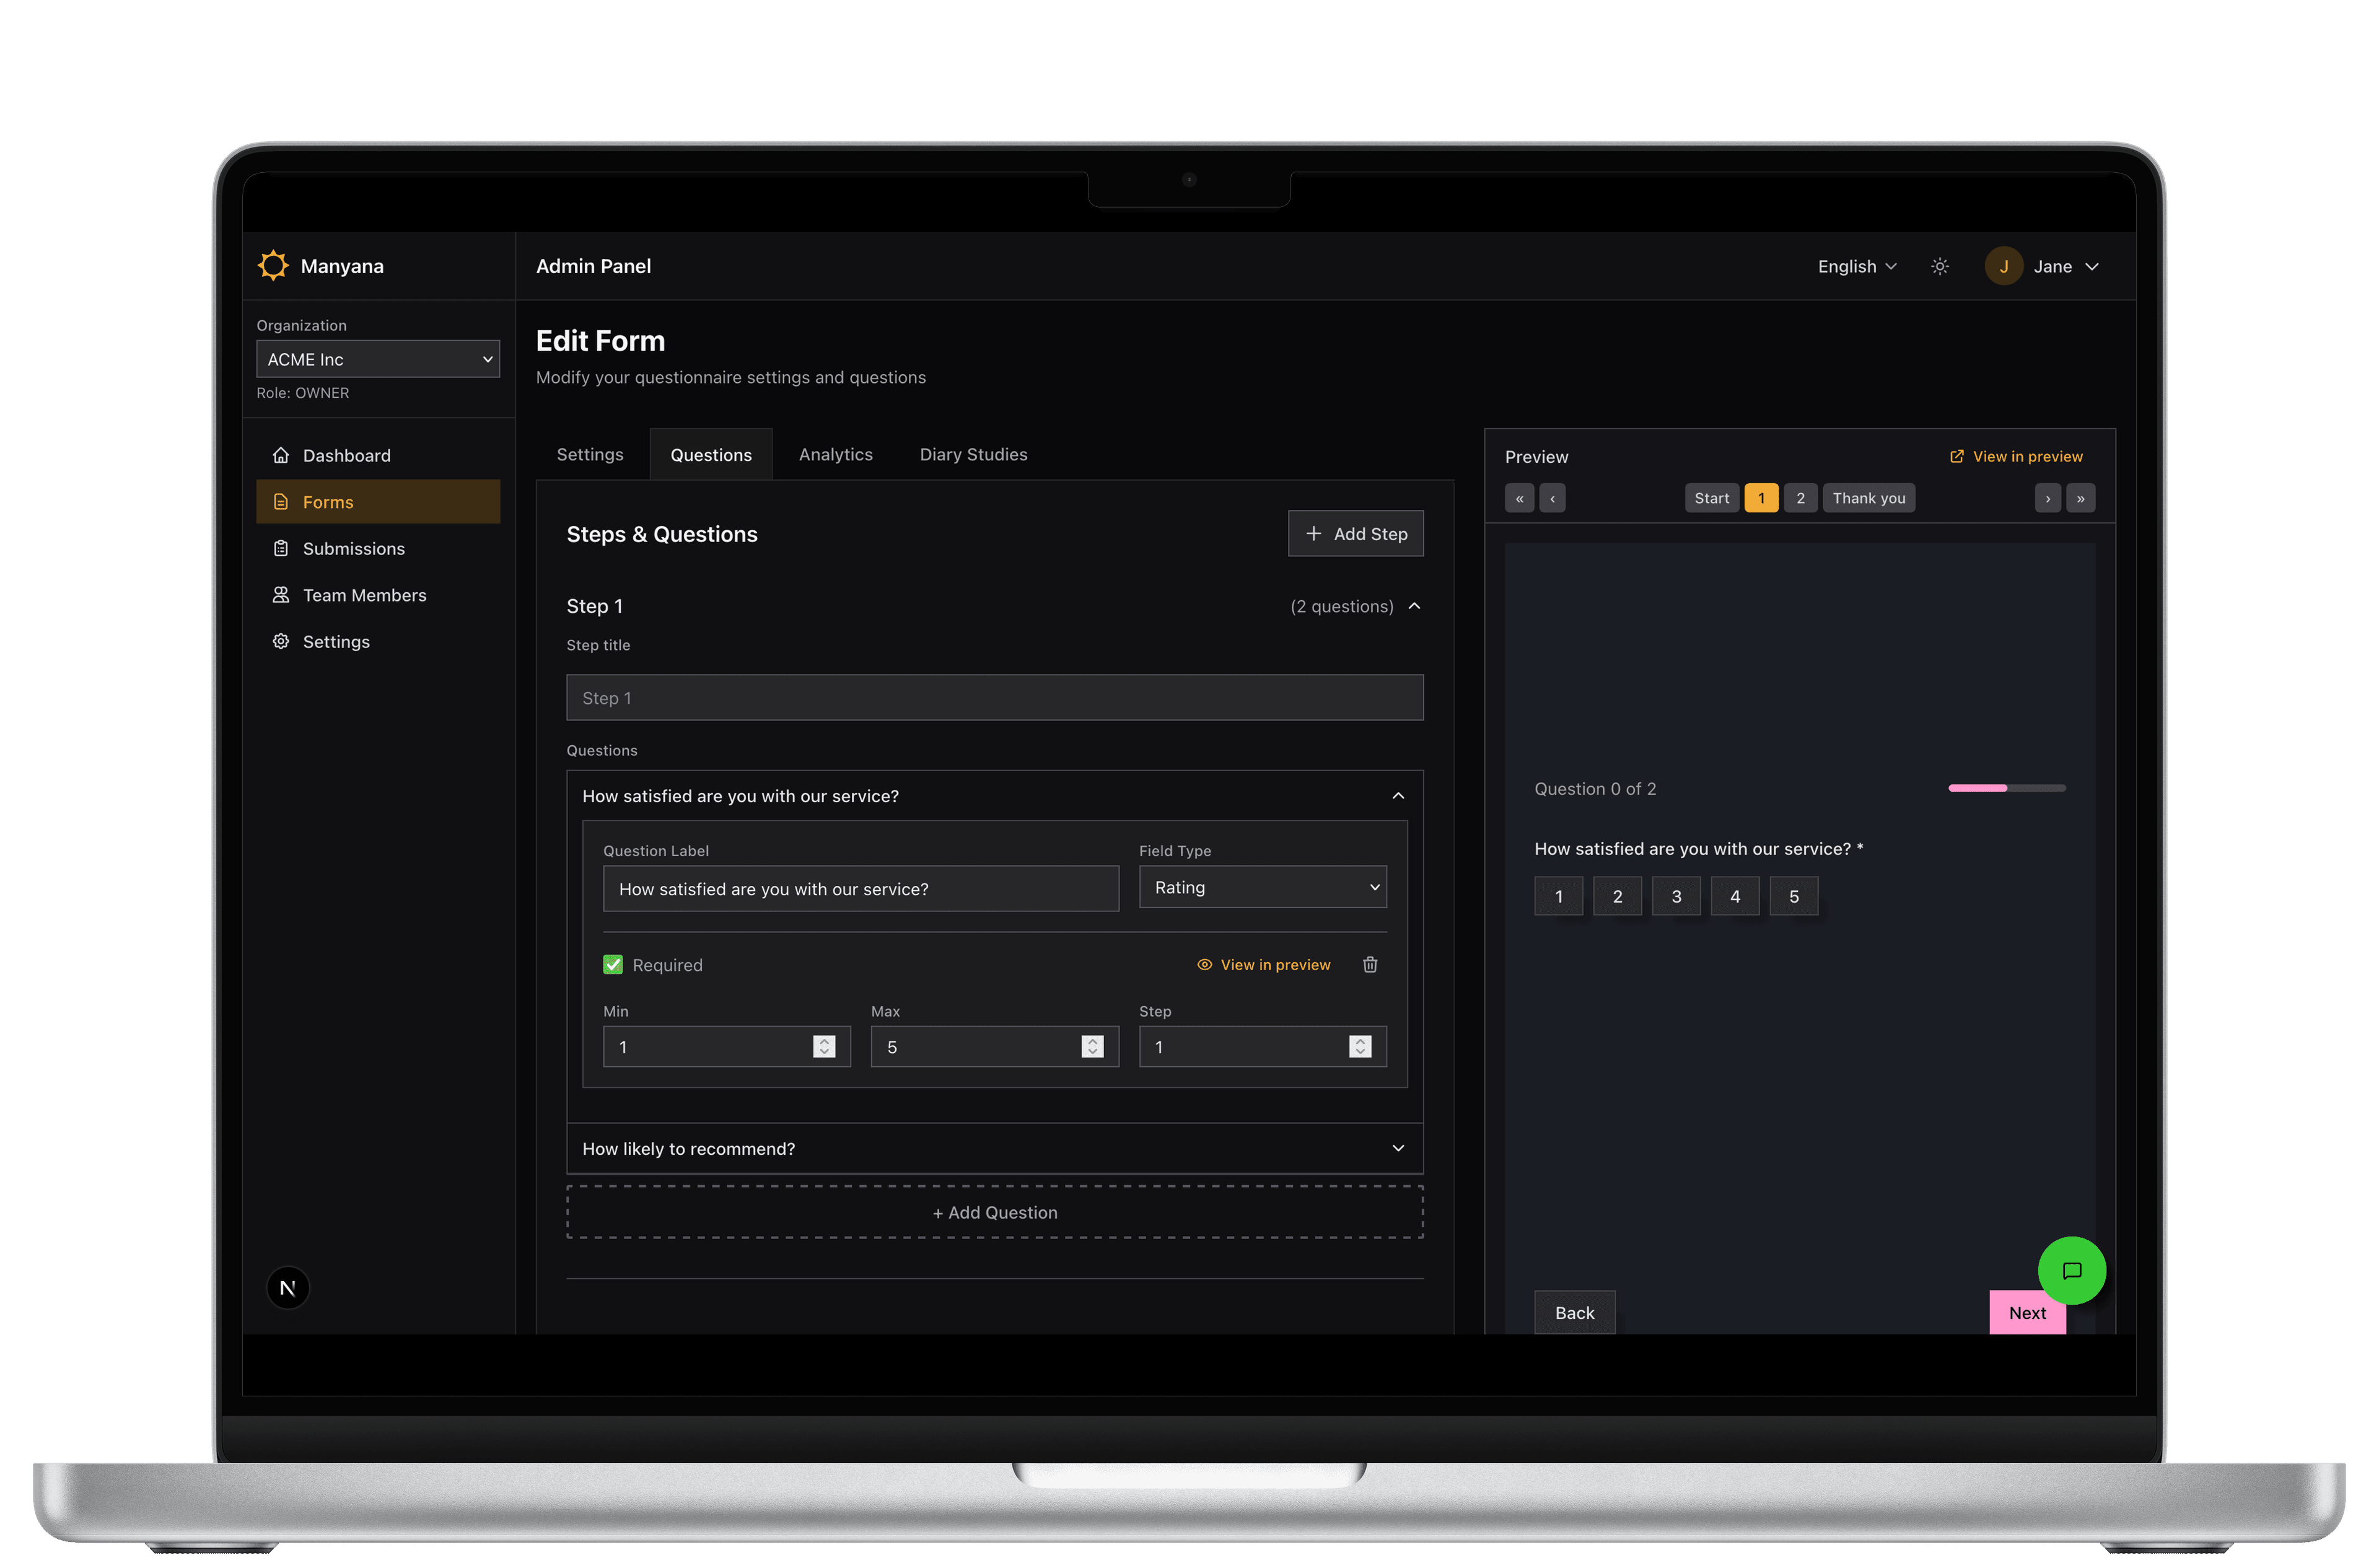The image size is (2379, 1568).
Task: Open the ACME Inc organization selector
Action: click(x=377, y=358)
